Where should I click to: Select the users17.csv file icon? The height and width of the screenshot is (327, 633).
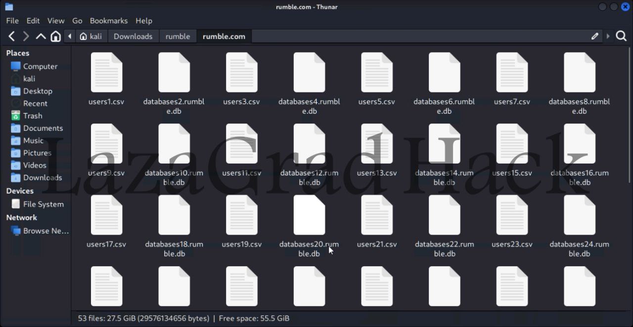click(x=106, y=215)
